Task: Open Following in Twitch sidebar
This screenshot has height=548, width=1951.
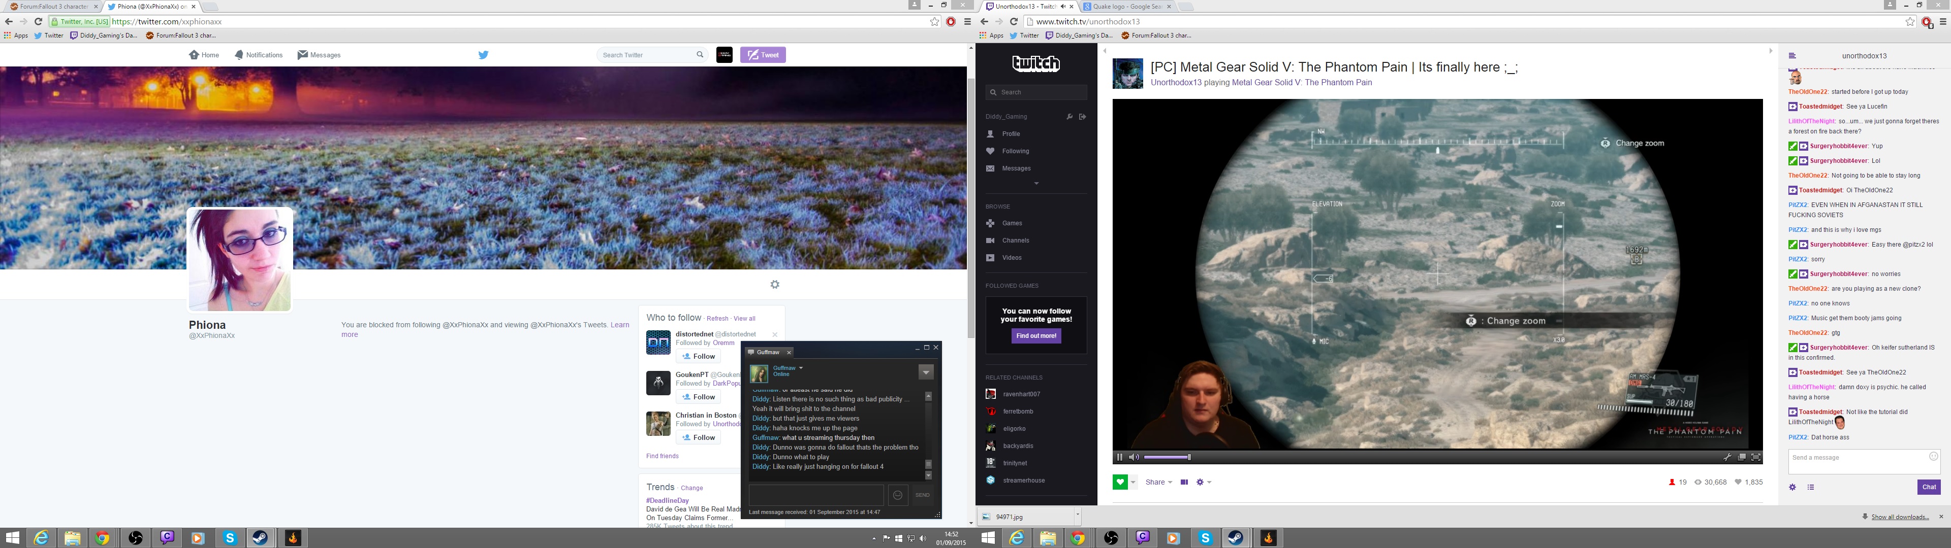Action: point(1015,151)
